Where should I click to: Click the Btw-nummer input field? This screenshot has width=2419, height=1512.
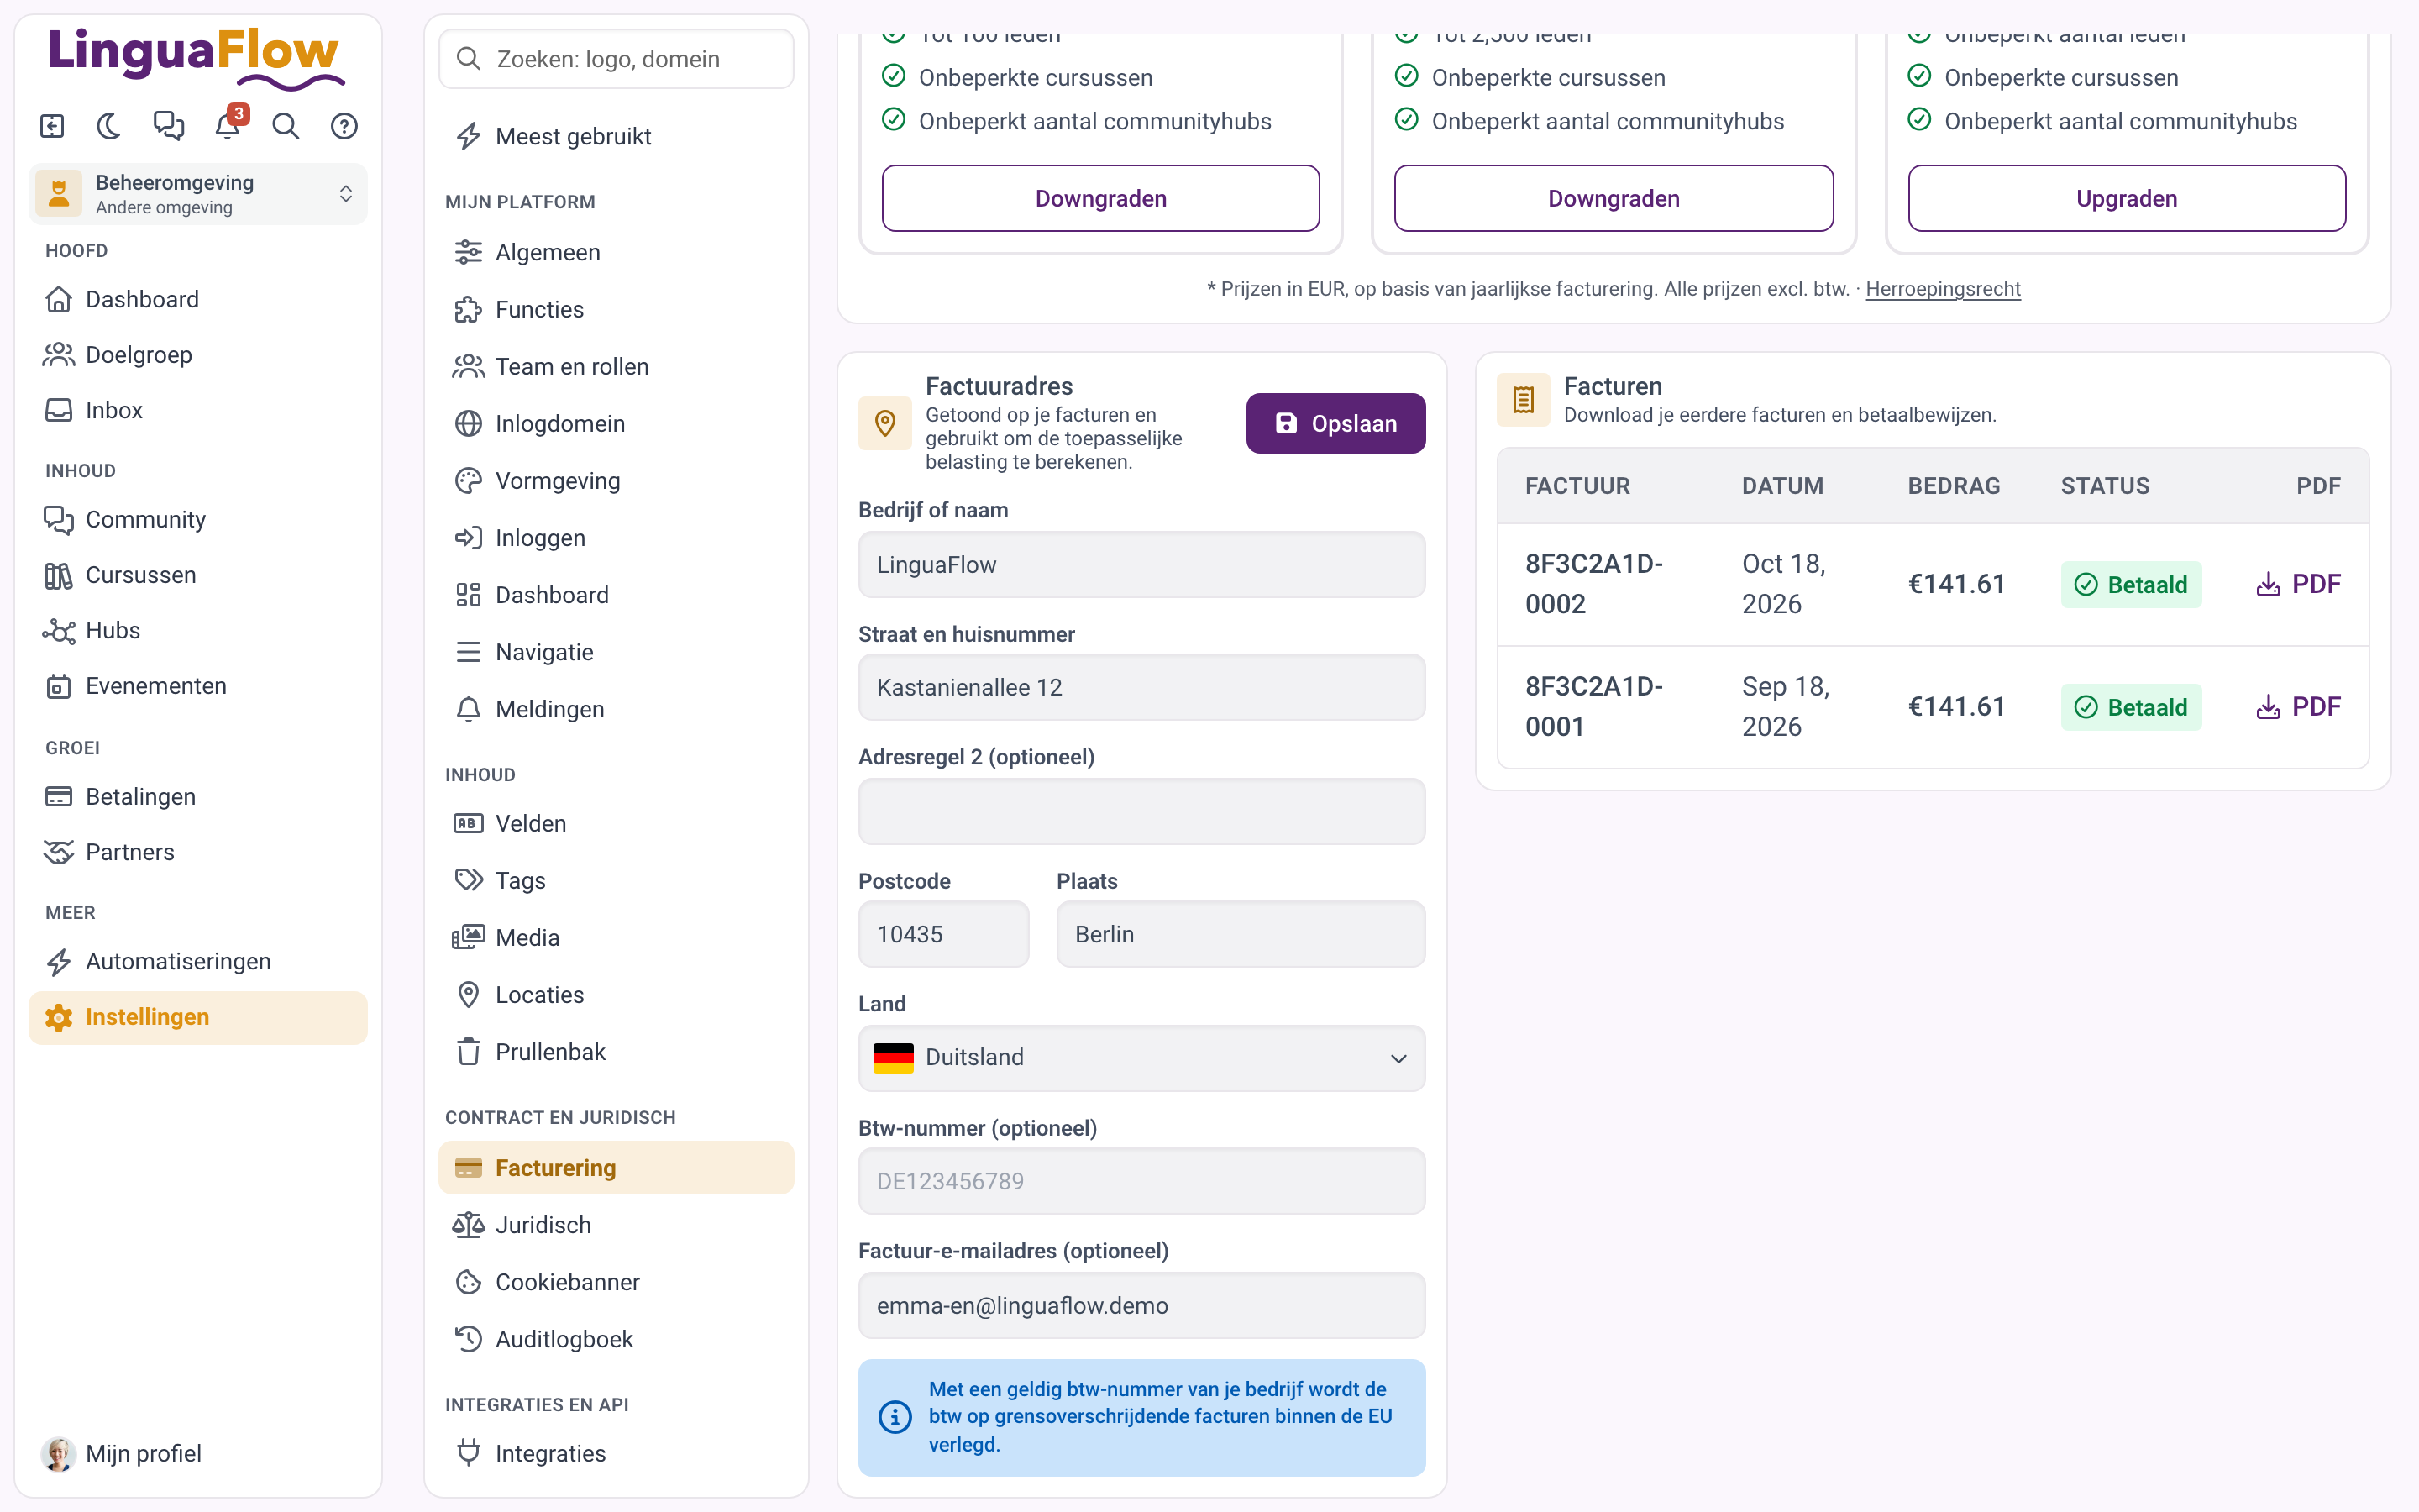(1141, 1182)
